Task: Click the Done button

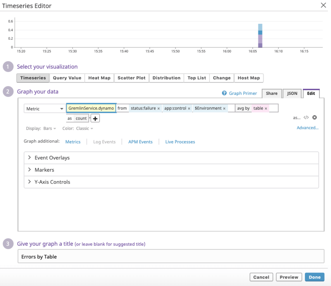Action: pos(315,277)
